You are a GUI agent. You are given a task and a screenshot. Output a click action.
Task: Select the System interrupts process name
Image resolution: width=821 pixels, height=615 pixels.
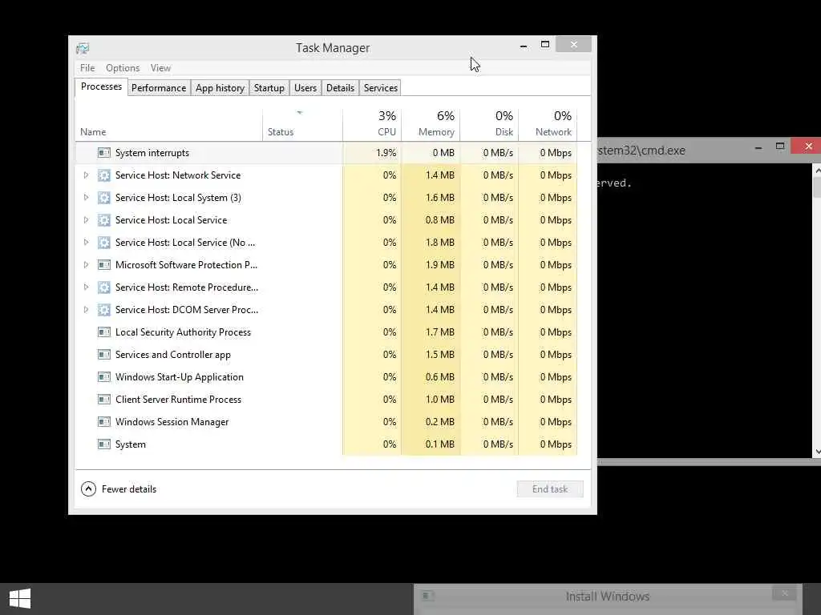click(x=152, y=153)
